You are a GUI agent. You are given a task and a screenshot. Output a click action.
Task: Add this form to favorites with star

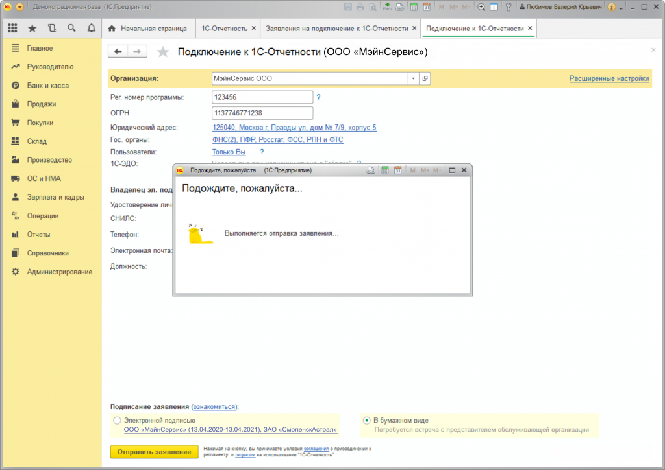pyautogui.click(x=163, y=52)
